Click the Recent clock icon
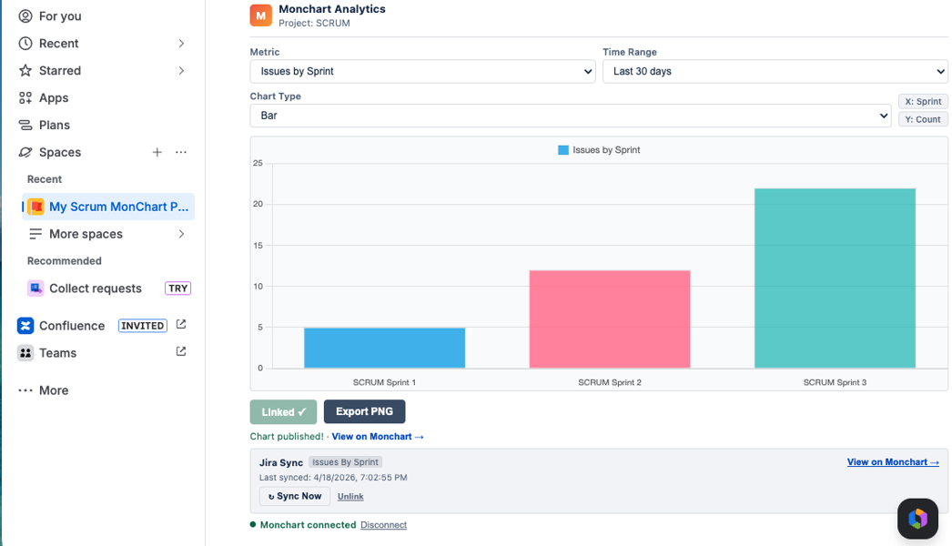 point(25,44)
